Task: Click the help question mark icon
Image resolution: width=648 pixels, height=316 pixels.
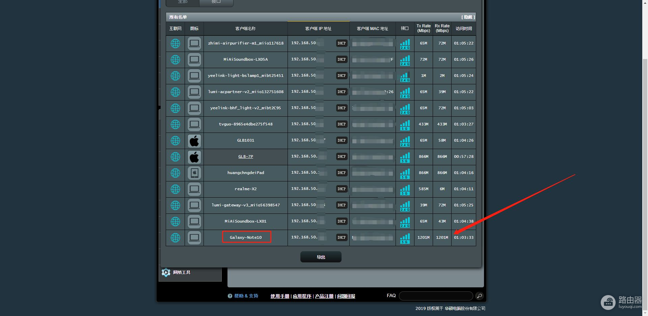Action: (x=230, y=296)
